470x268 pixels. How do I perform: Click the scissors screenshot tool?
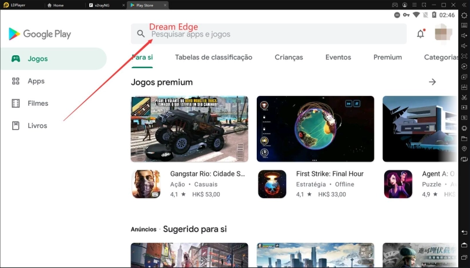coord(464,97)
